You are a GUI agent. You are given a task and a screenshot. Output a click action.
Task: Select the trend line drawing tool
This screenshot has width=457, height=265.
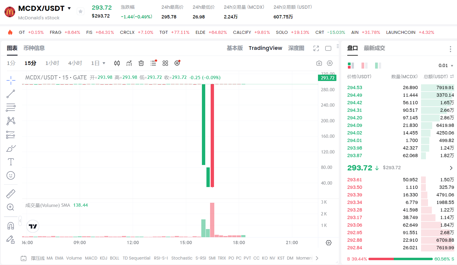click(x=11, y=94)
